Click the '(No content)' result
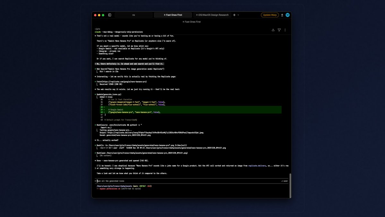385x217 pixels. point(105,156)
